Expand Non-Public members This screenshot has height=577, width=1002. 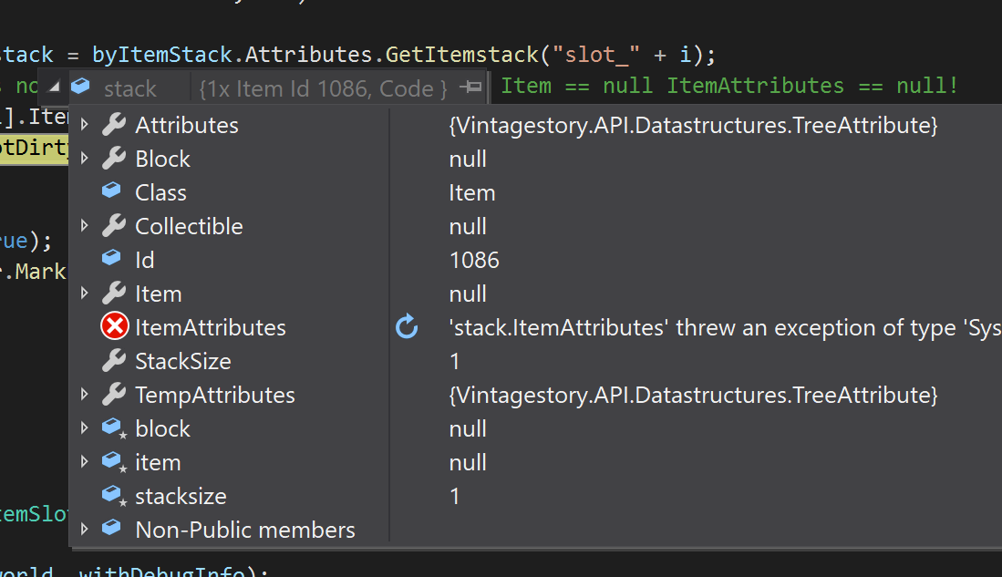pyautogui.click(x=85, y=530)
